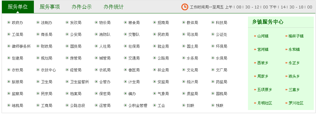Select the 办件统计 tab
The width and height of the screenshot is (316, 115).
click(113, 7)
